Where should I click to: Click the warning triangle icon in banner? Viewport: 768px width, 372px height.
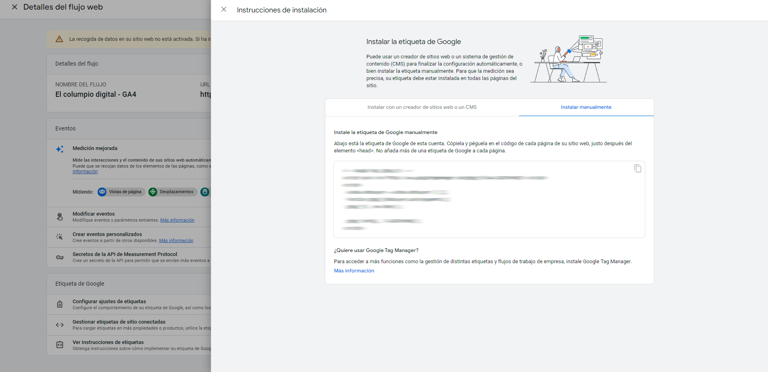(59, 39)
